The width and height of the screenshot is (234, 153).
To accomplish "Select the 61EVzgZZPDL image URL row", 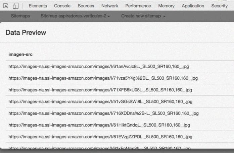I will point(120,137).
